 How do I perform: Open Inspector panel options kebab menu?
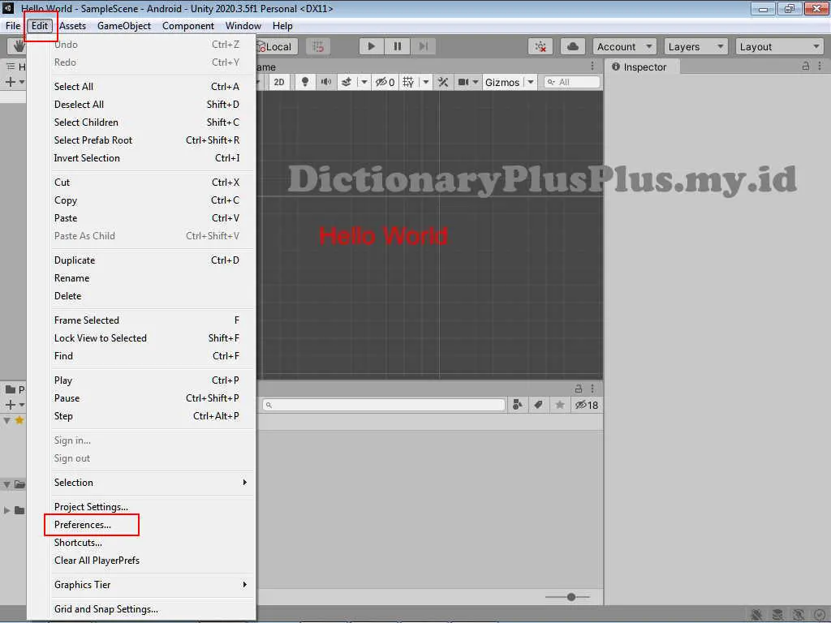[x=820, y=67]
